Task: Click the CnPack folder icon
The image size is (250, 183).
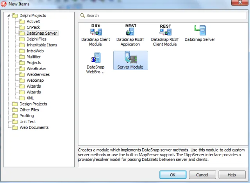Action: coord(22,27)
